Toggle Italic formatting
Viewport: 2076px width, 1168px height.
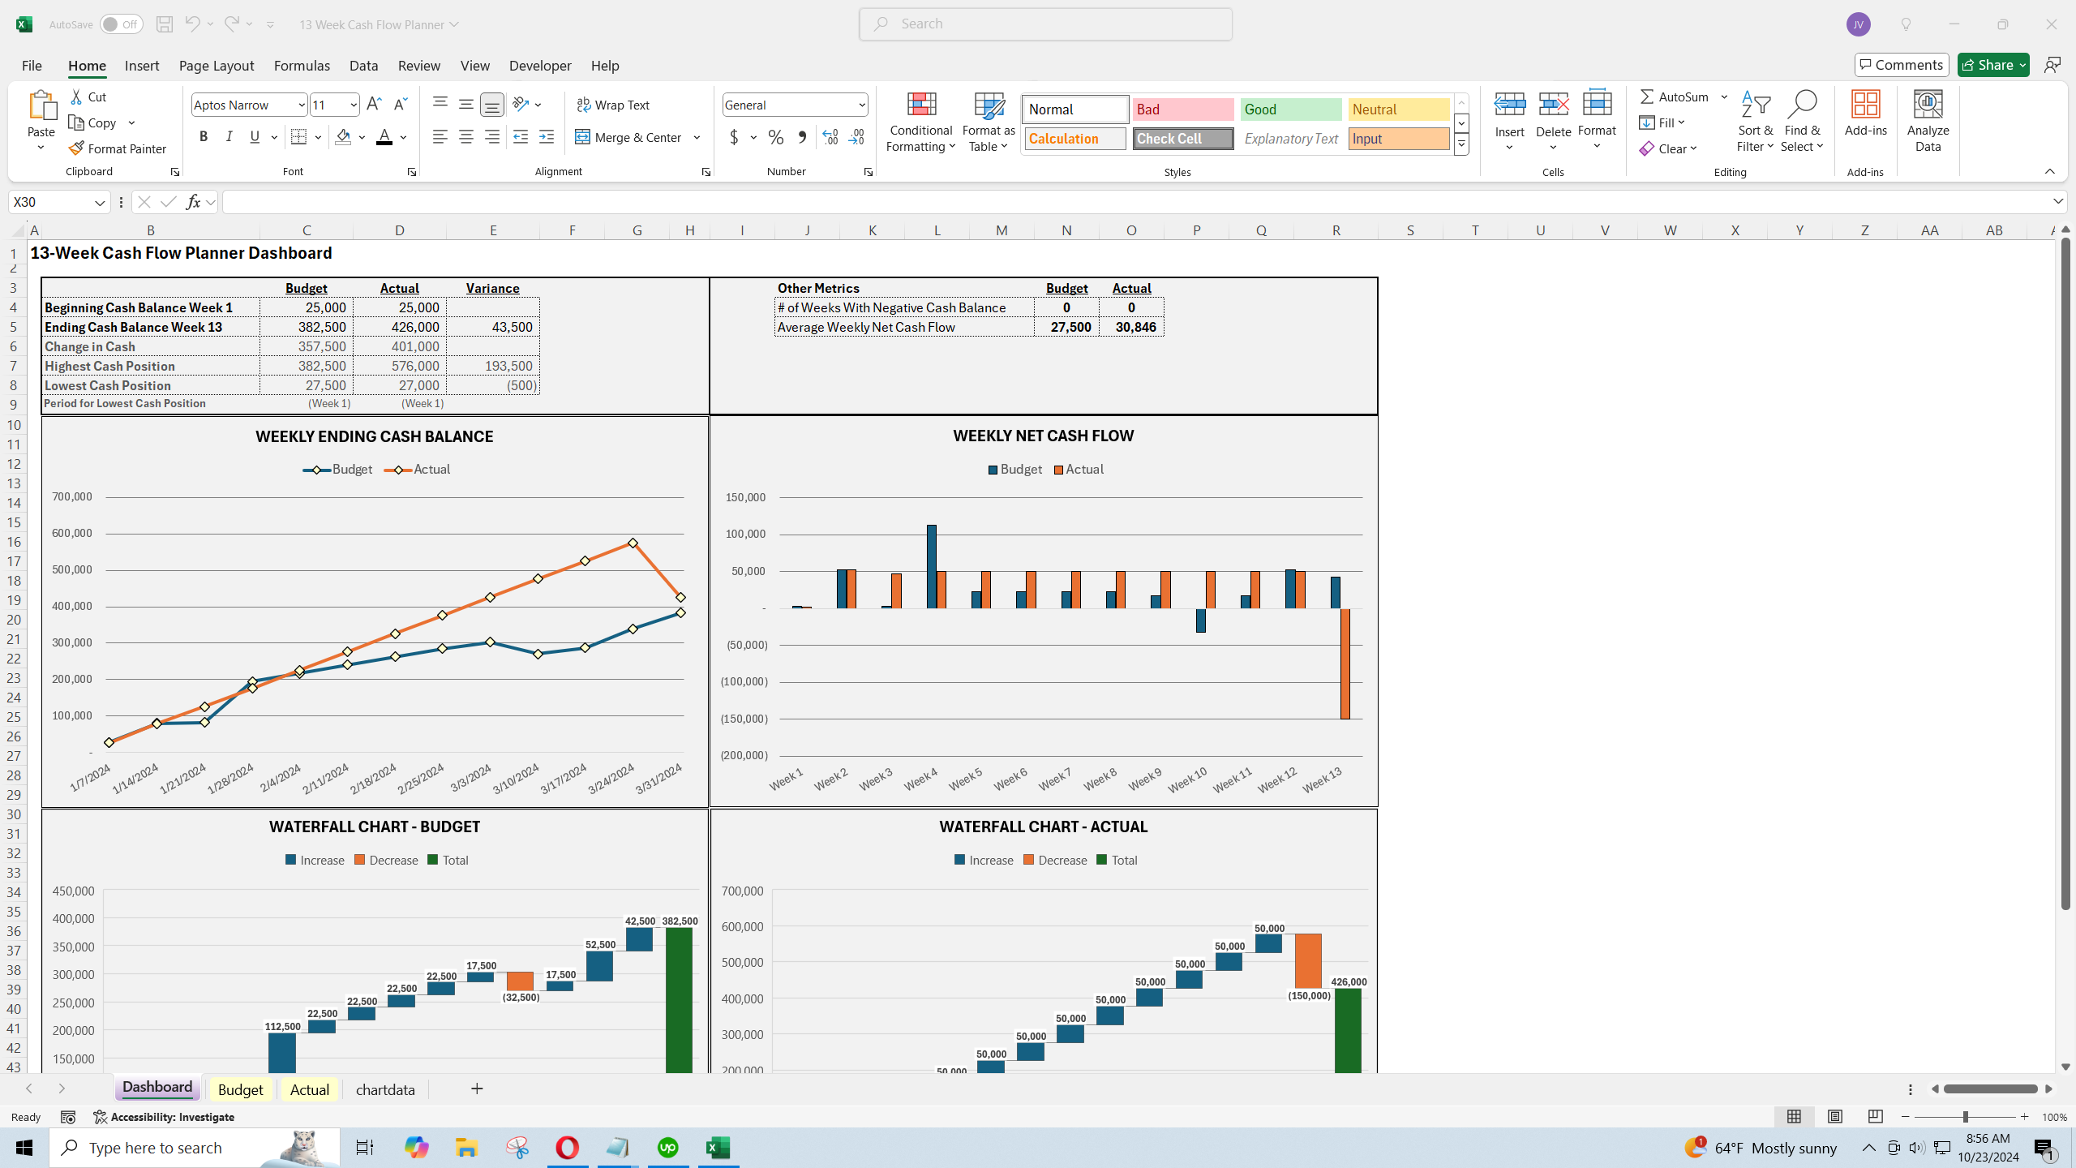229,137
